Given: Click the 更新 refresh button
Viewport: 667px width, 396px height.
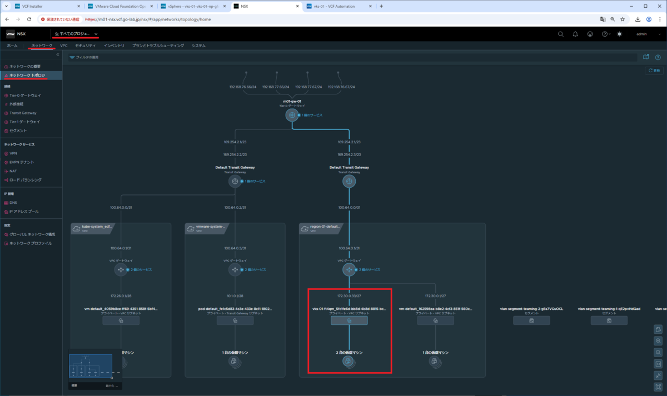Looking at the screenshot, I should 654,71.
